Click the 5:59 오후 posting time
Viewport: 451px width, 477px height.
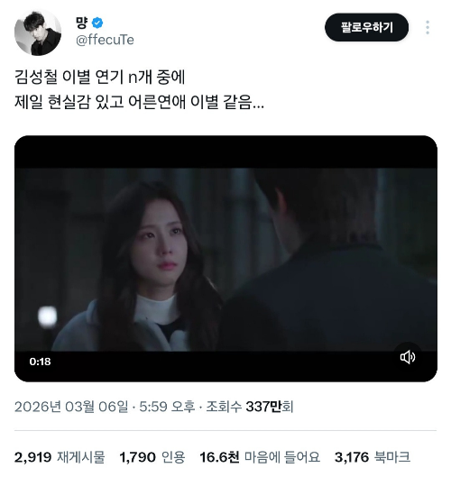point(167,407)
